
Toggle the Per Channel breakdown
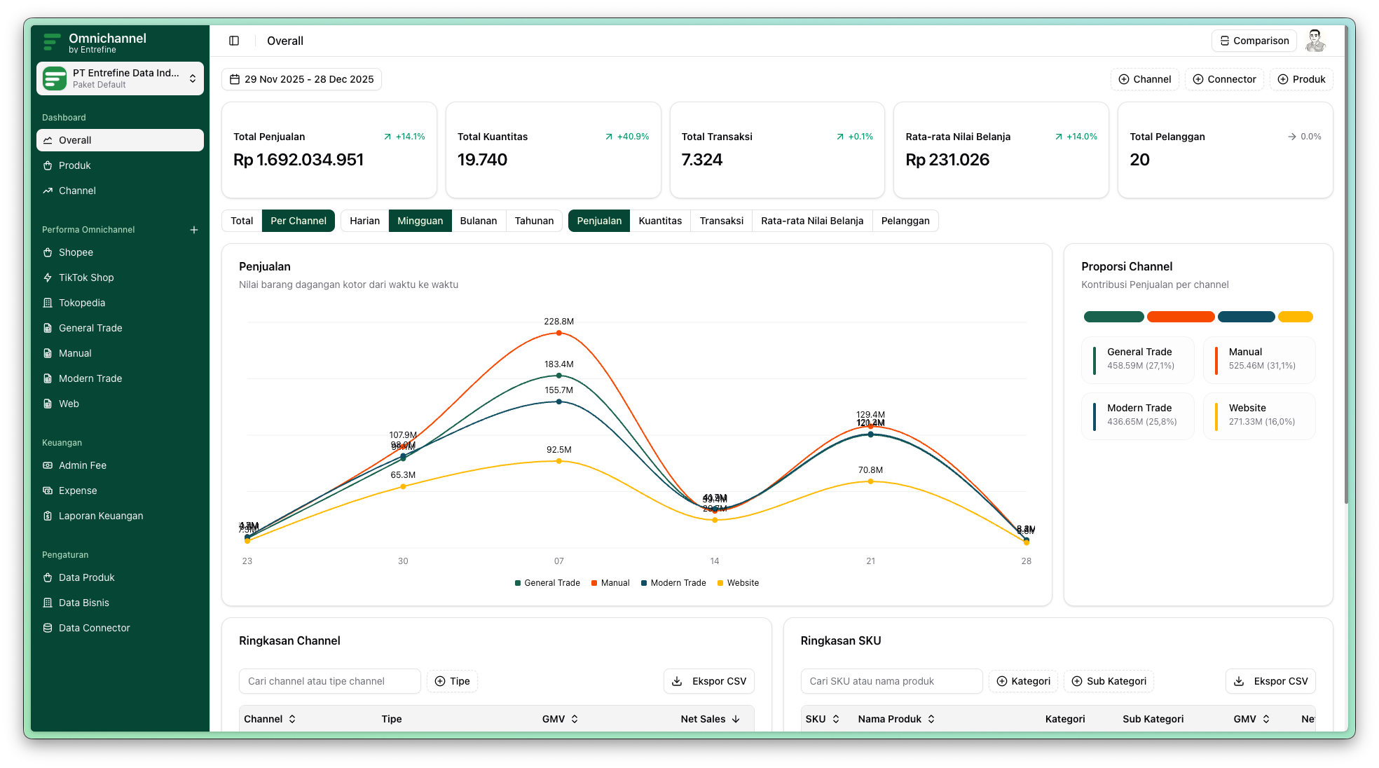(x=298, y=221)
